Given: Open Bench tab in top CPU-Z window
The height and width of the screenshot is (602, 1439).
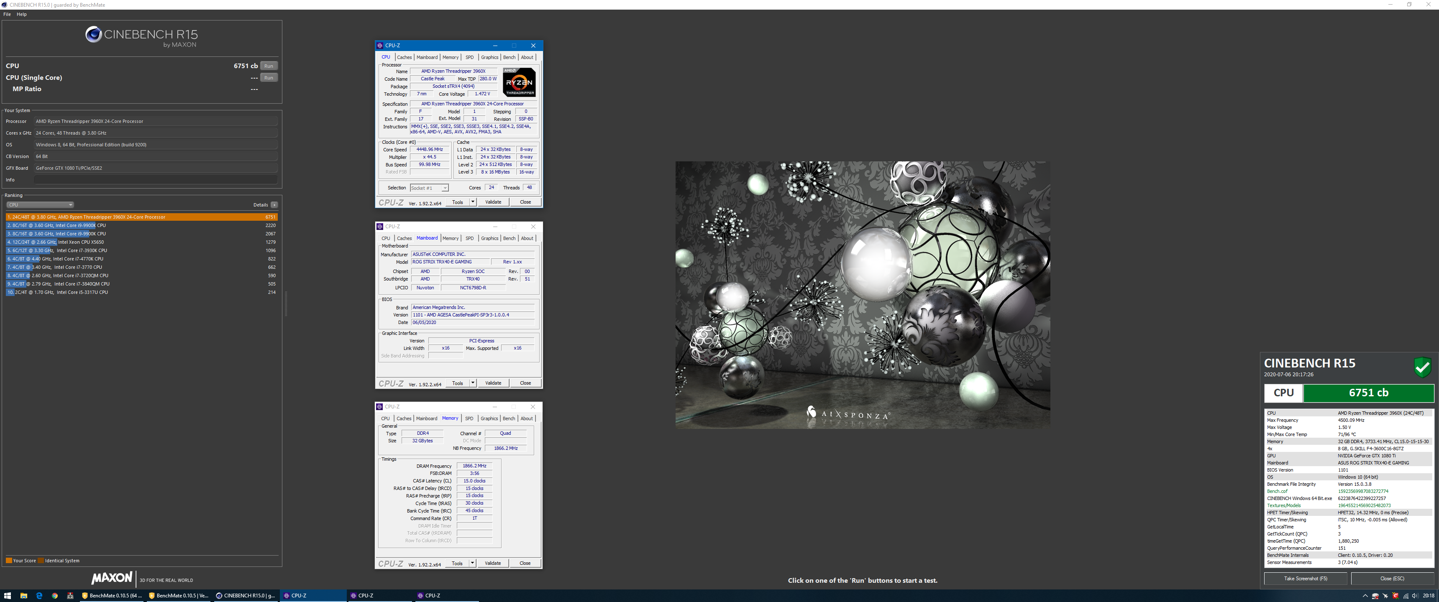Looking at the screenshot, I should pyautogui.click(x=510, y=58).
